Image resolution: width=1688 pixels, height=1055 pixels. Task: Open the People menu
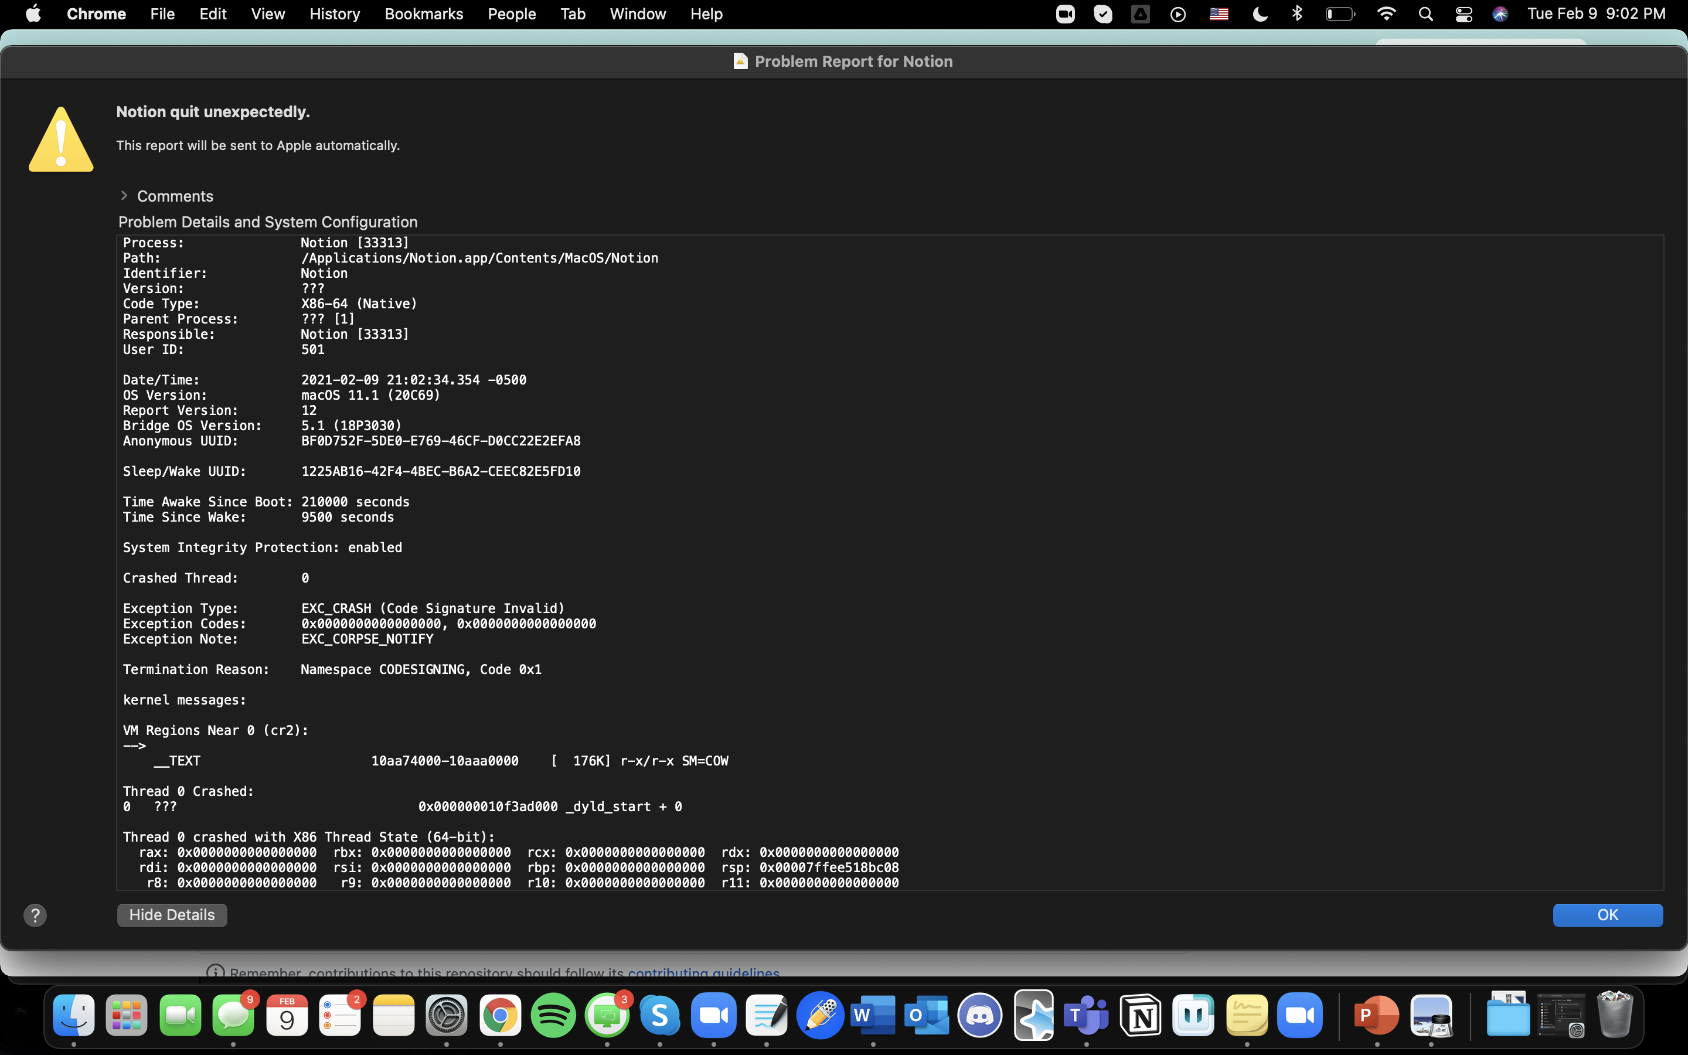pos(511,14)
